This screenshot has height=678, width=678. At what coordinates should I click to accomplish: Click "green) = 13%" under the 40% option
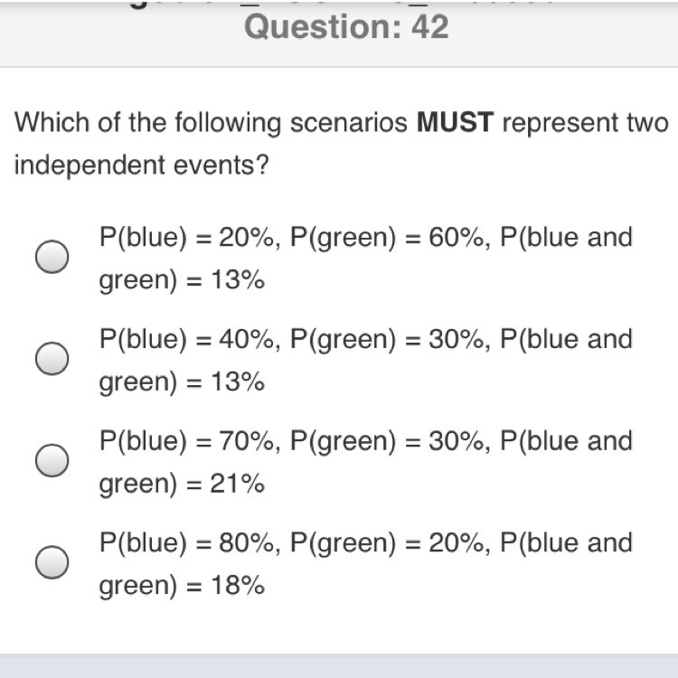pyautogui.click(x=182, y=383)
